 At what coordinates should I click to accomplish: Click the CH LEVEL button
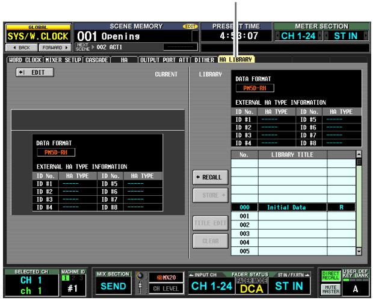click(x=166, y=289)
